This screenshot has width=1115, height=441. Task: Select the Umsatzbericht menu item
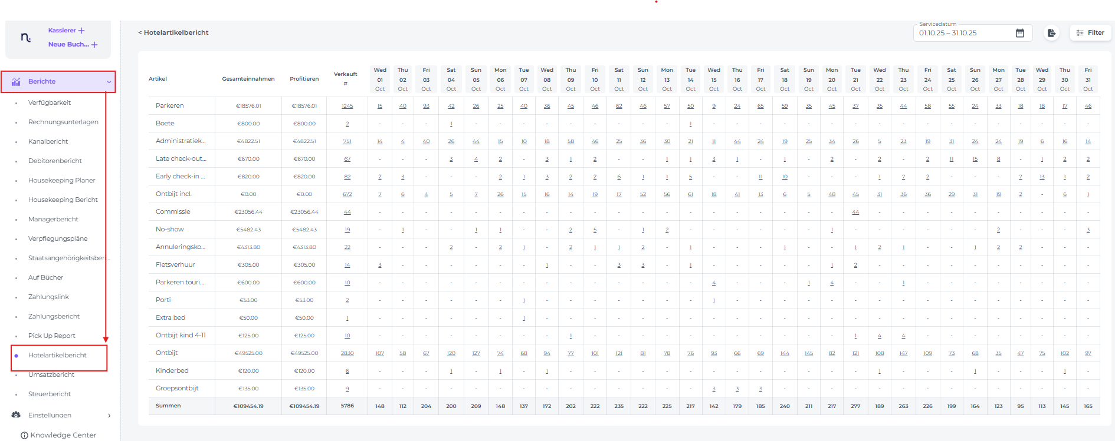coord(51,375)
